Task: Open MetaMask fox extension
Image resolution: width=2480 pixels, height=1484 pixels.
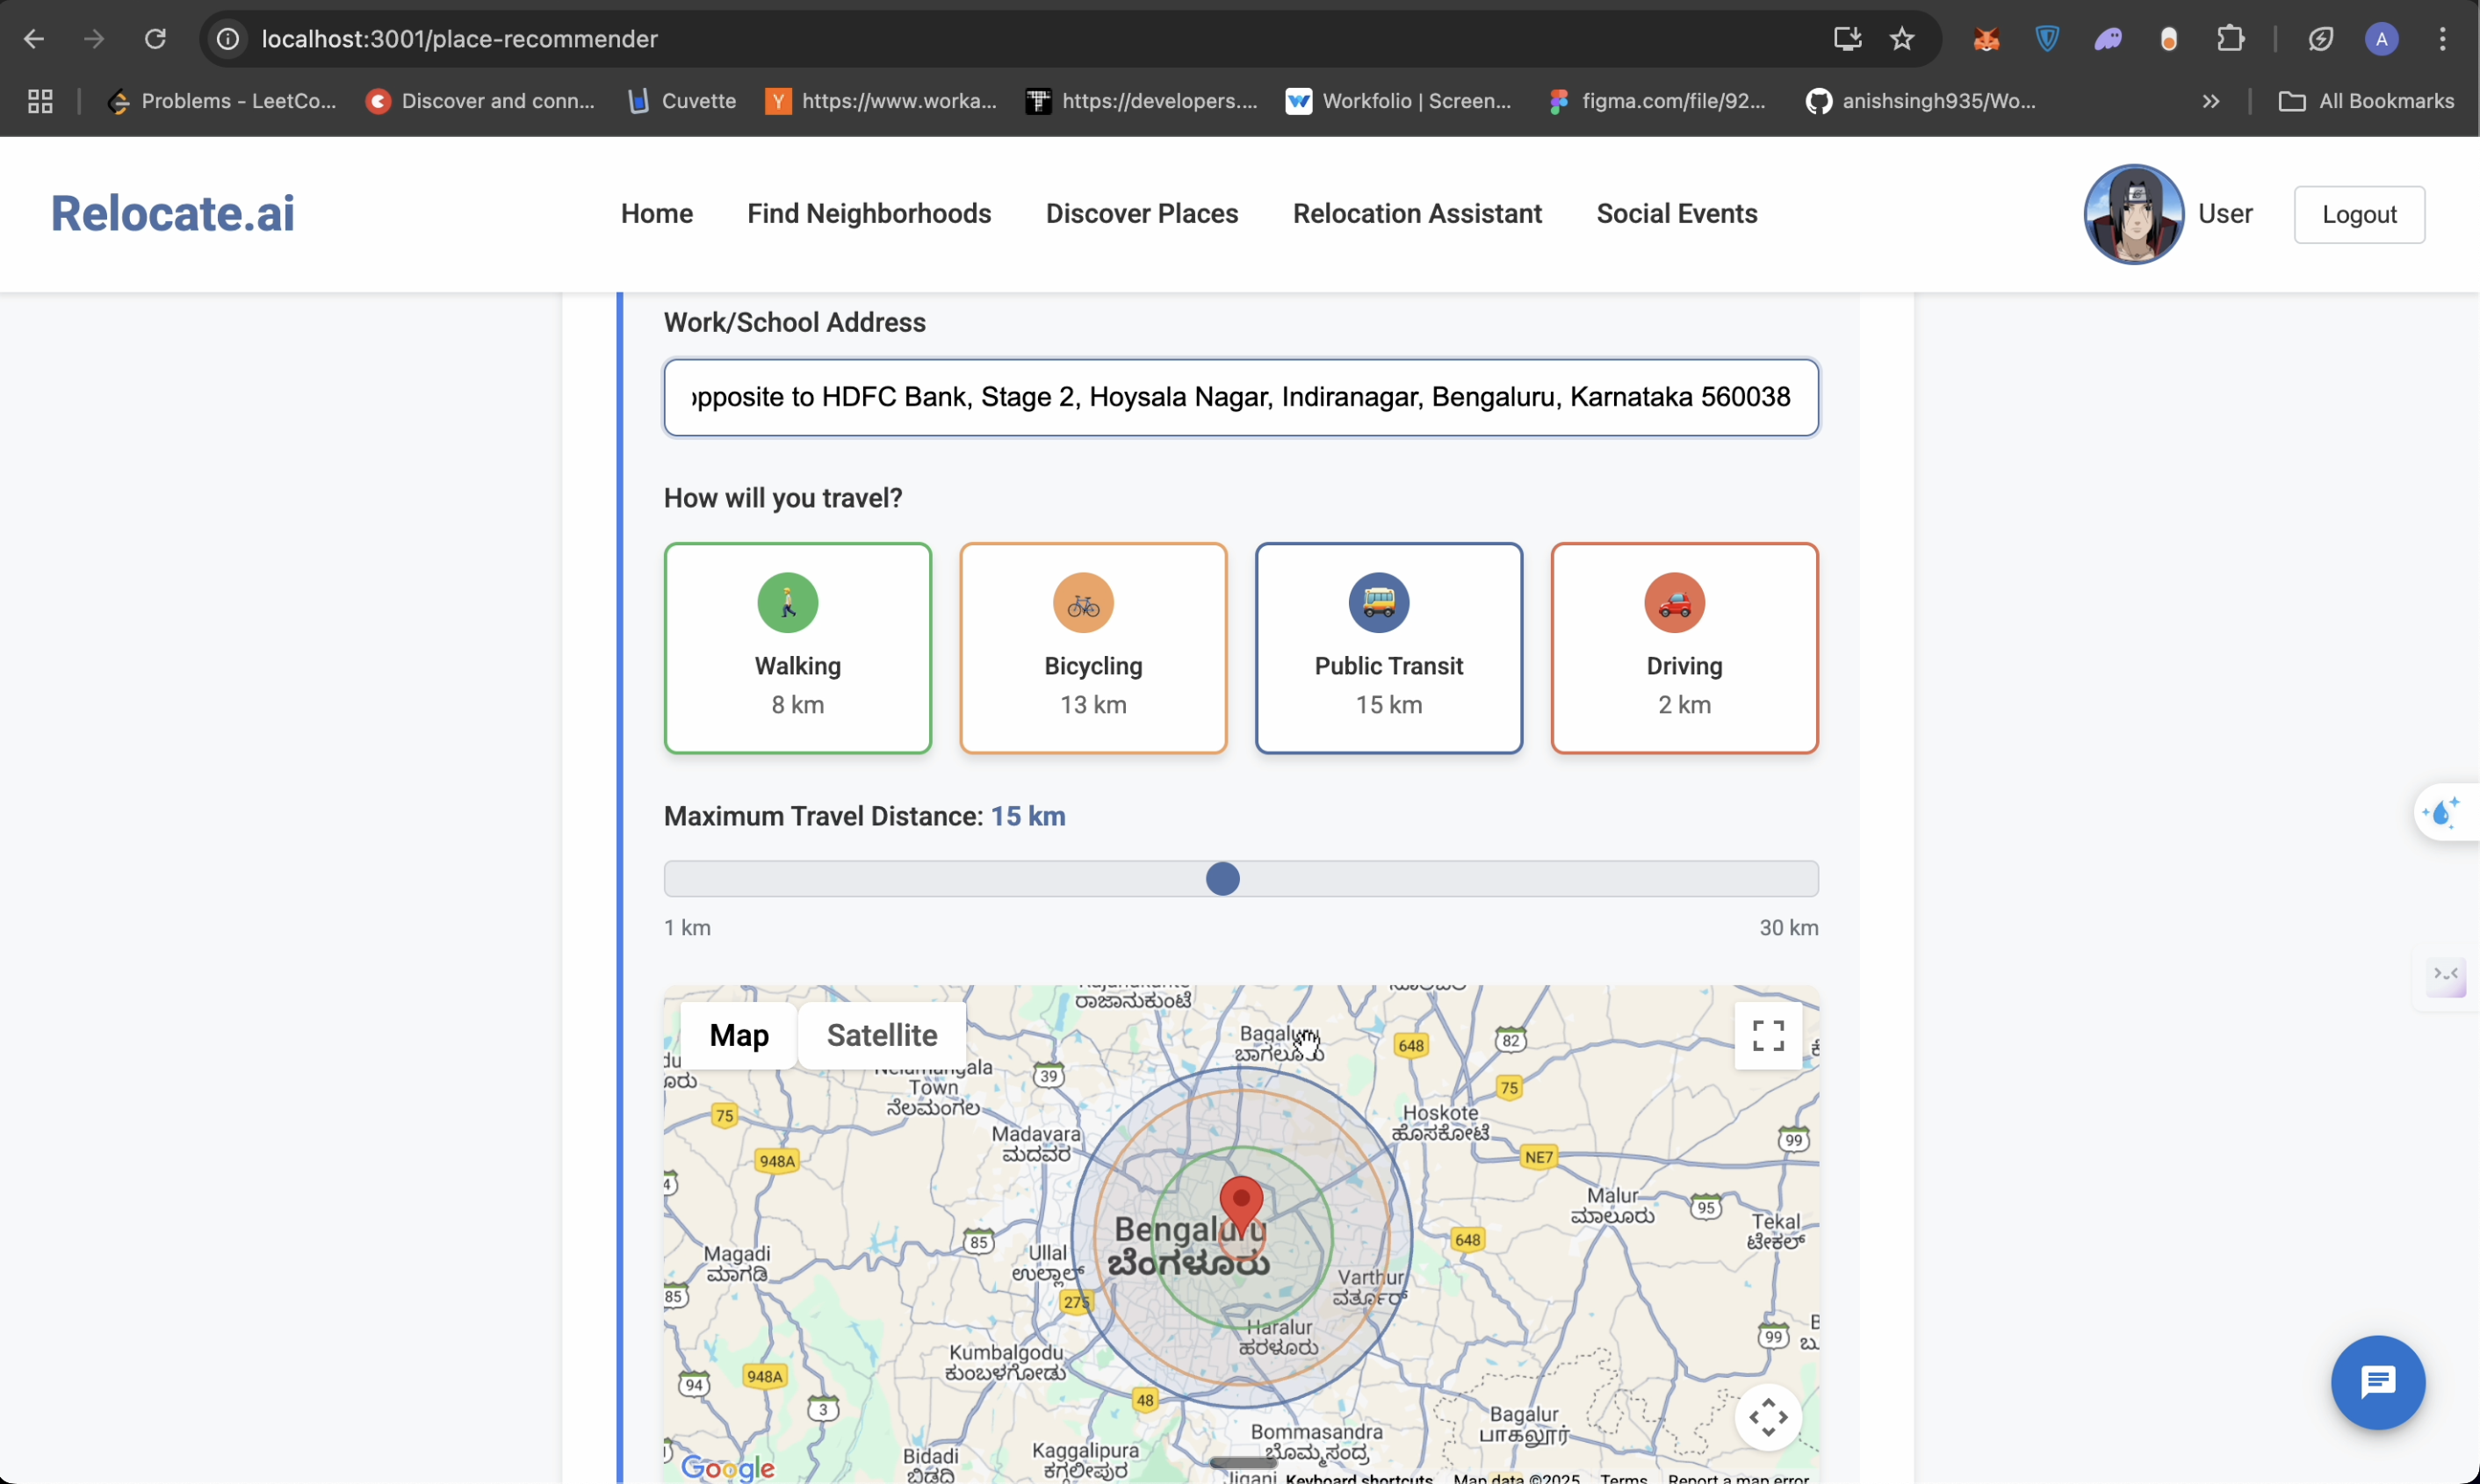Action: coord(1986,39)
